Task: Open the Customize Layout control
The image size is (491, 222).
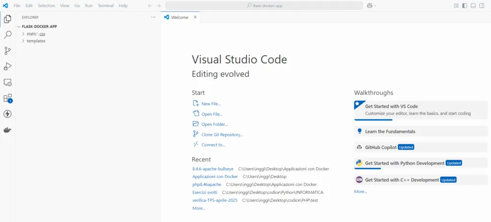Action: pyautogui.click(x=456, y=6)
